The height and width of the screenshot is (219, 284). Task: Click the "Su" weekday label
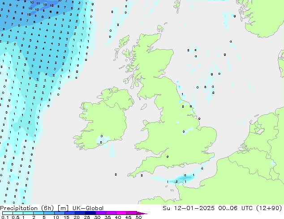click(x=166, y=208)
